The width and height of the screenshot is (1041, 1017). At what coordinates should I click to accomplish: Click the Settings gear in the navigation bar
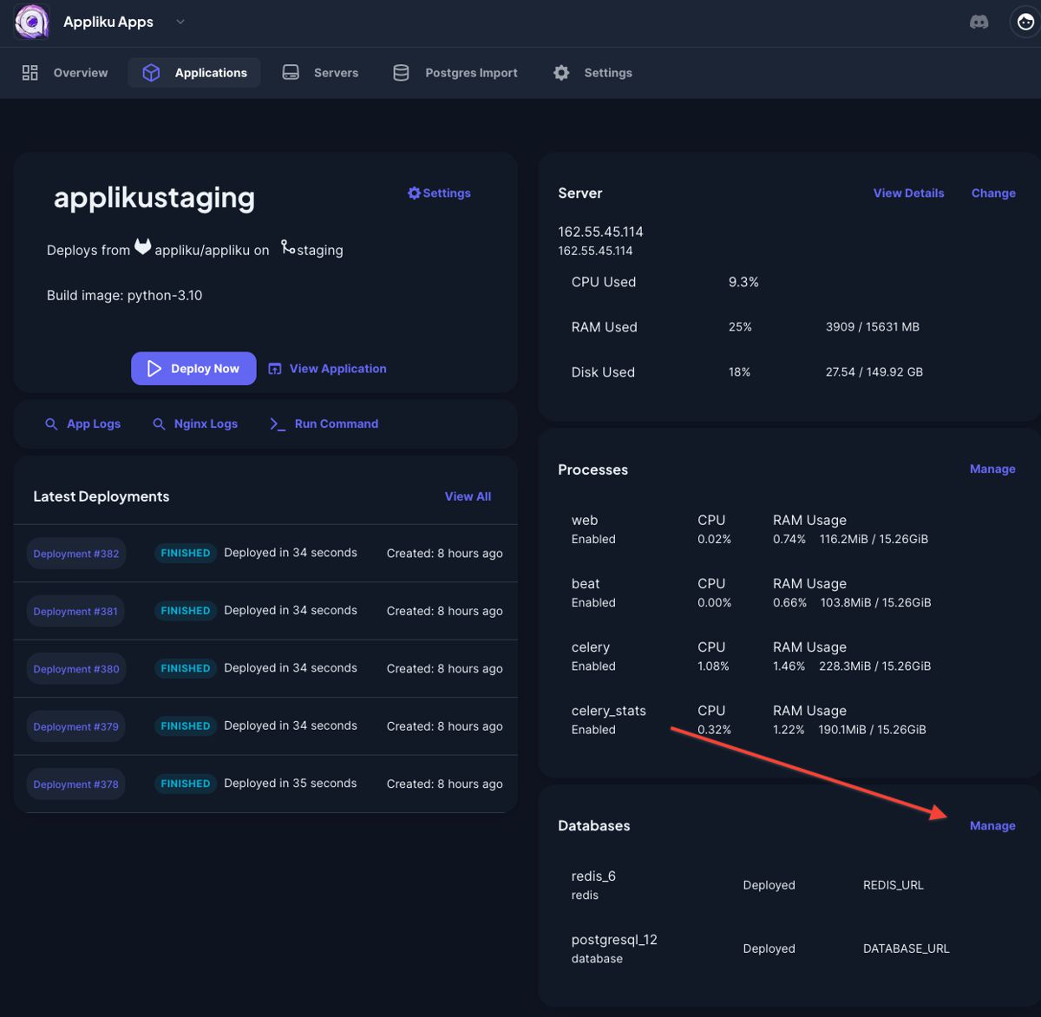click(560, 72)
